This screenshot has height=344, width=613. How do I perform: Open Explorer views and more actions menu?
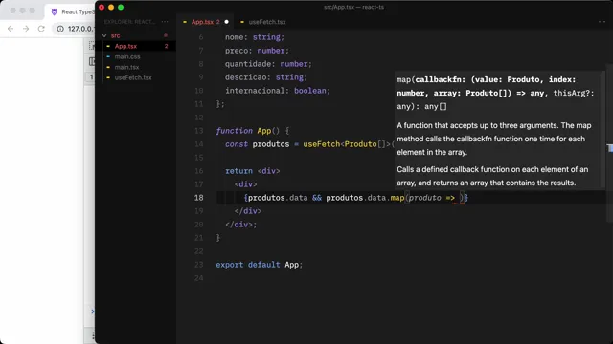(x=165, y=22)
